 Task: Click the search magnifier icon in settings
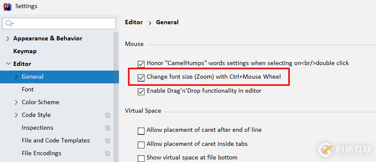pos(9,23)
